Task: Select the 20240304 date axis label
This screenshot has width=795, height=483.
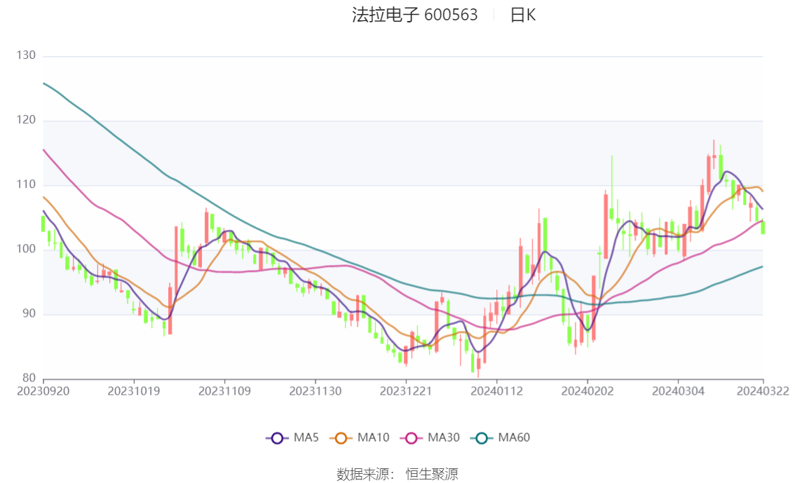Action: [678, 391]
